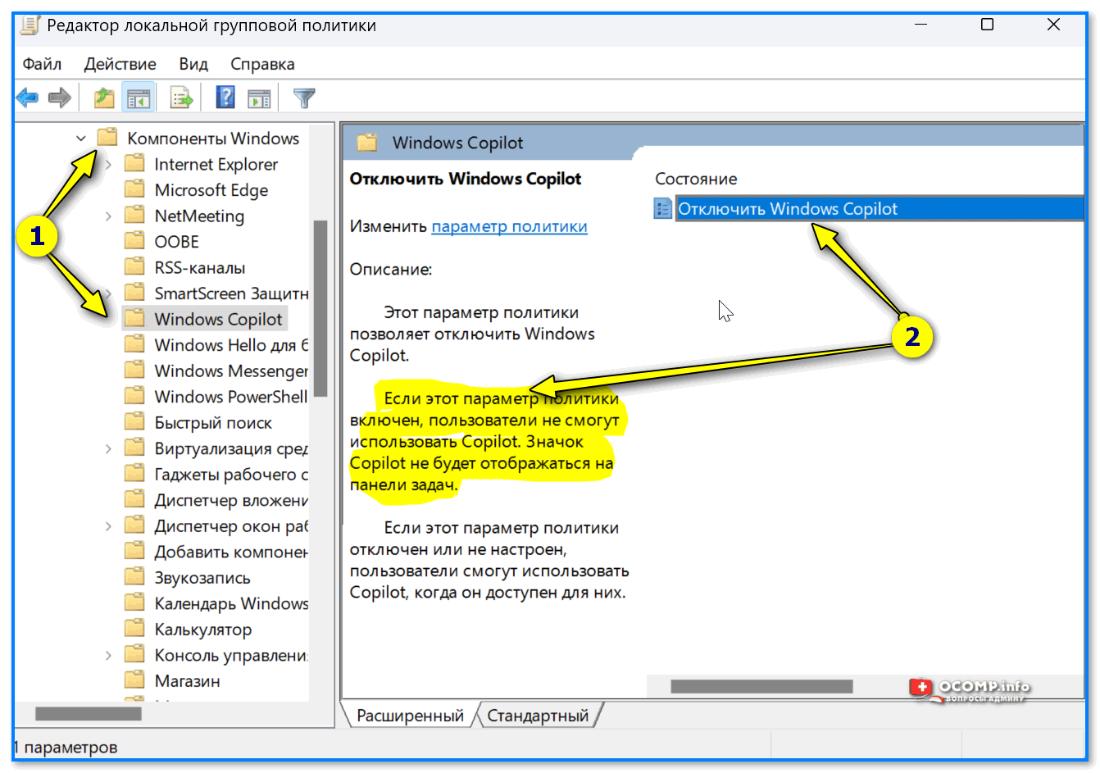
Task: Click the tree pane horizontal scrollbar thumb
Action: coord(89,714)
